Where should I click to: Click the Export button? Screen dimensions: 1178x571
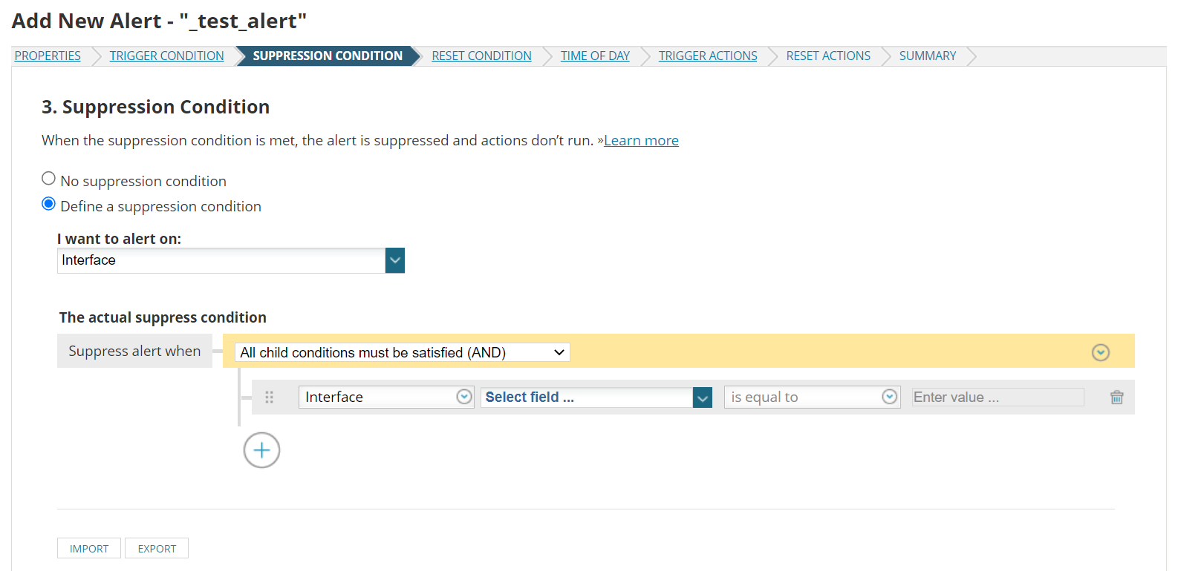(157, 548)
